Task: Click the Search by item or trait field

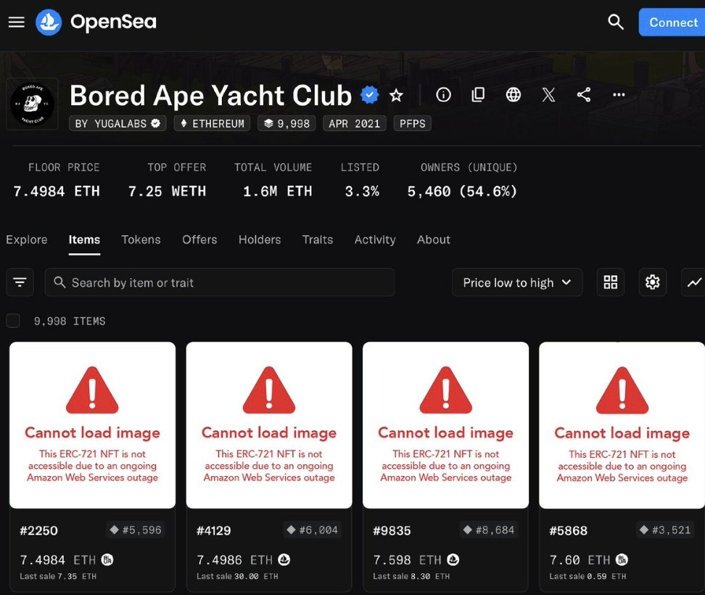Action: pyautogui.click(x=220, y=282)
